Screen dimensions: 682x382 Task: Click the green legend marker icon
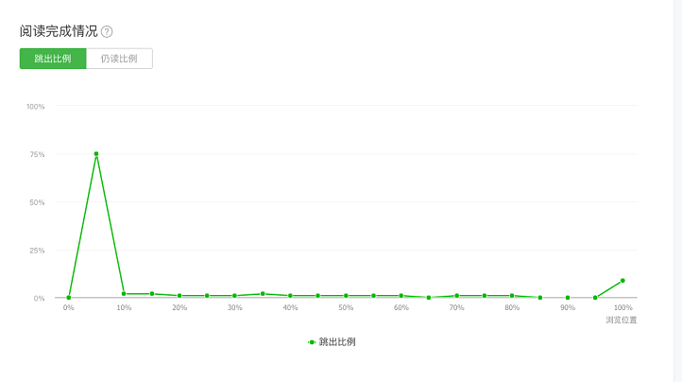pyautogui.click(x=312, y=342)
